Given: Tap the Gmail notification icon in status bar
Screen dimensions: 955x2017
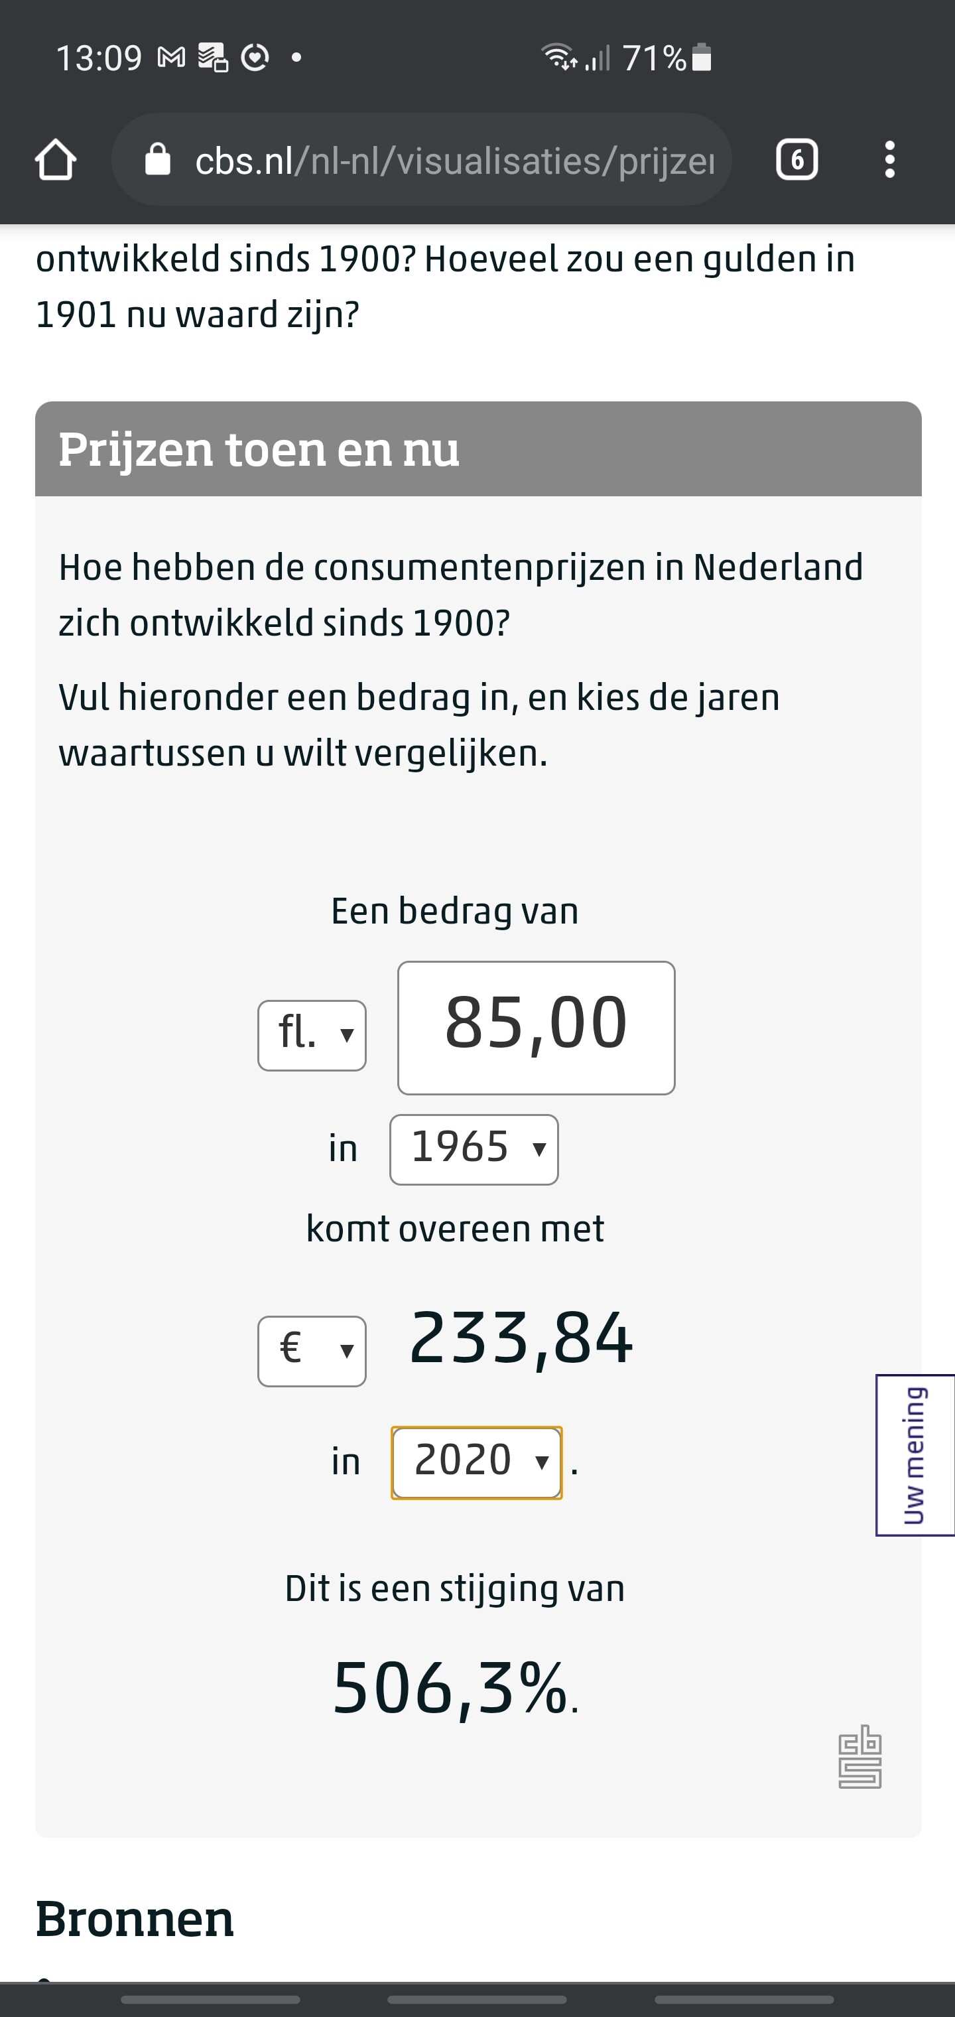Looking at the screenshot, I should (x=171, y=57).
